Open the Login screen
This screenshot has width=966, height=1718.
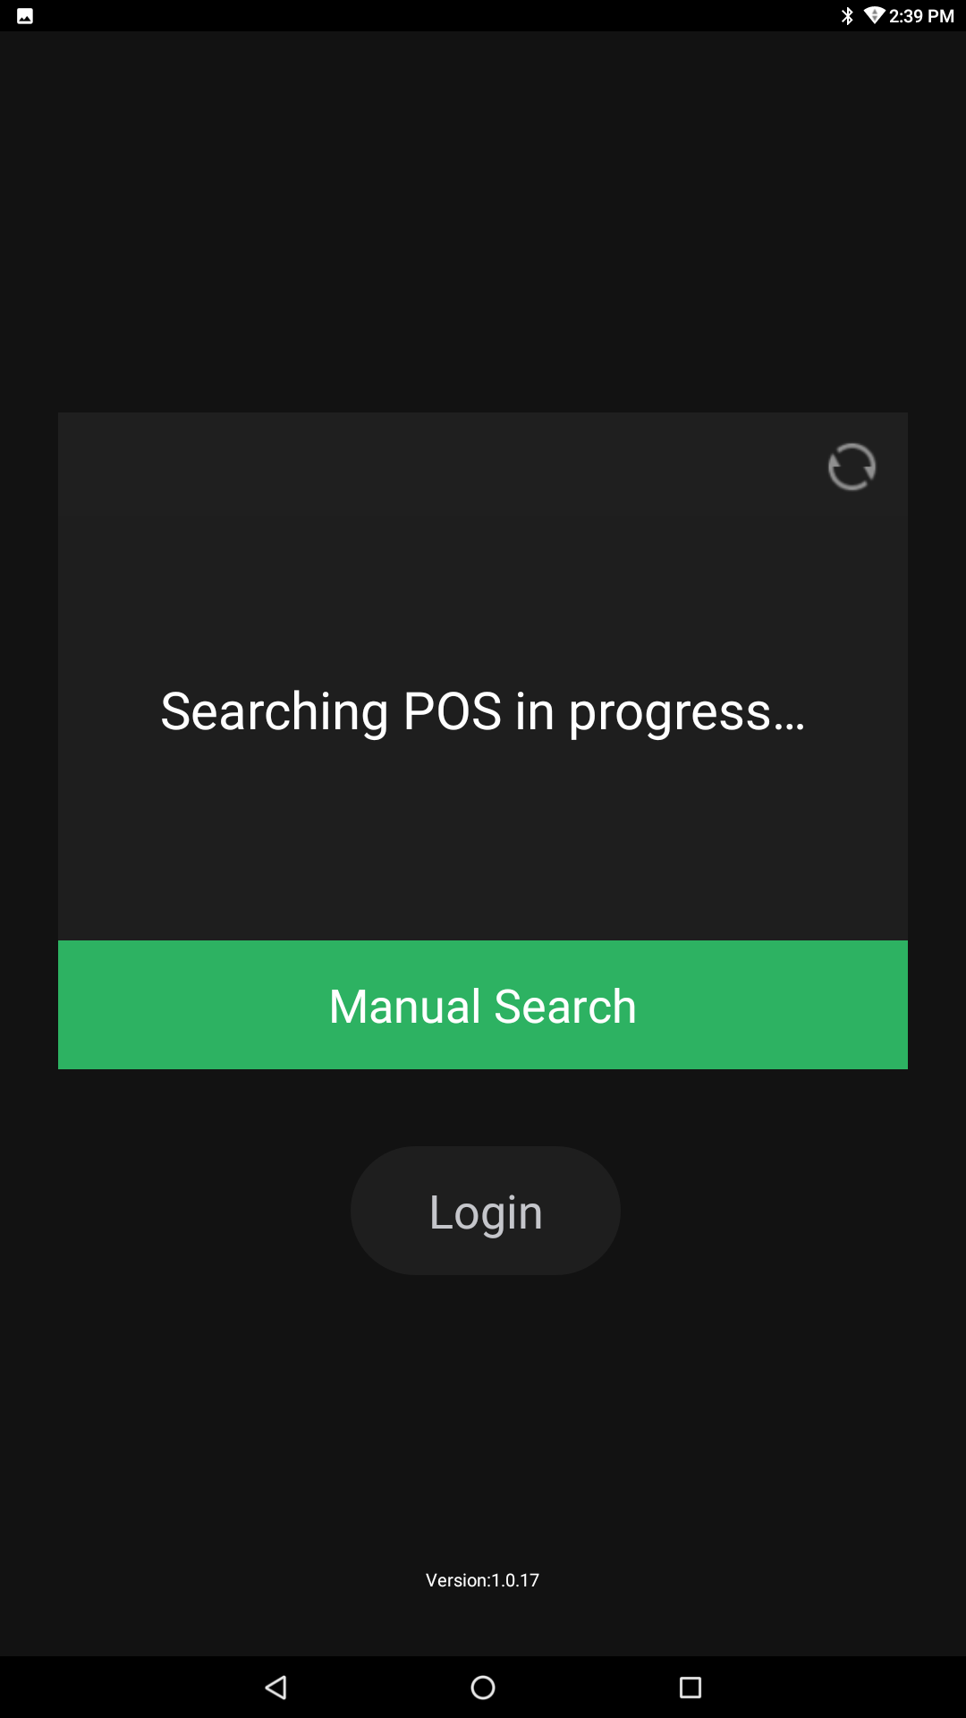pyautogui.click(x=486, y=1211)
